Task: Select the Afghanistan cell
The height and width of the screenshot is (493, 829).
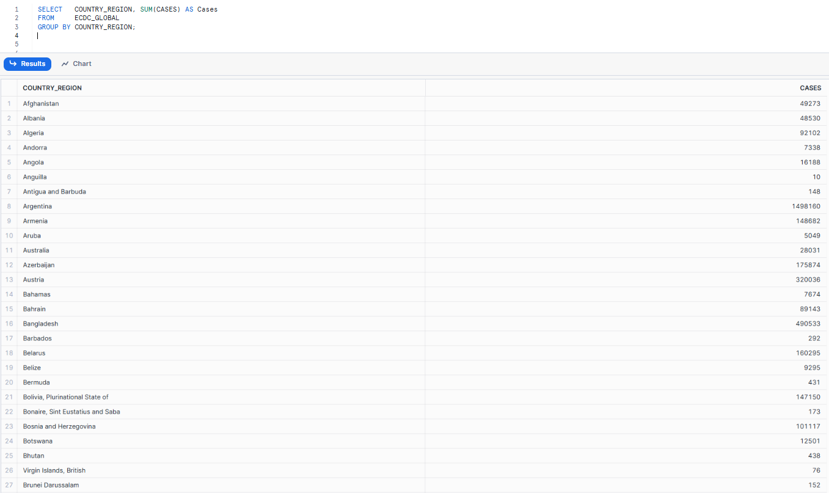Action: (x=41, y=104)
